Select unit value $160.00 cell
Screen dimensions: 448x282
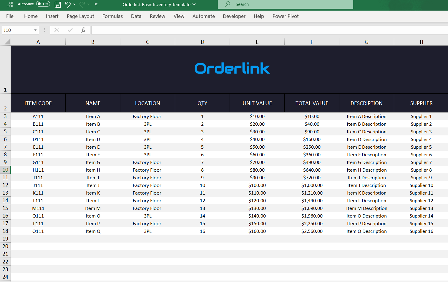[257, 231]
